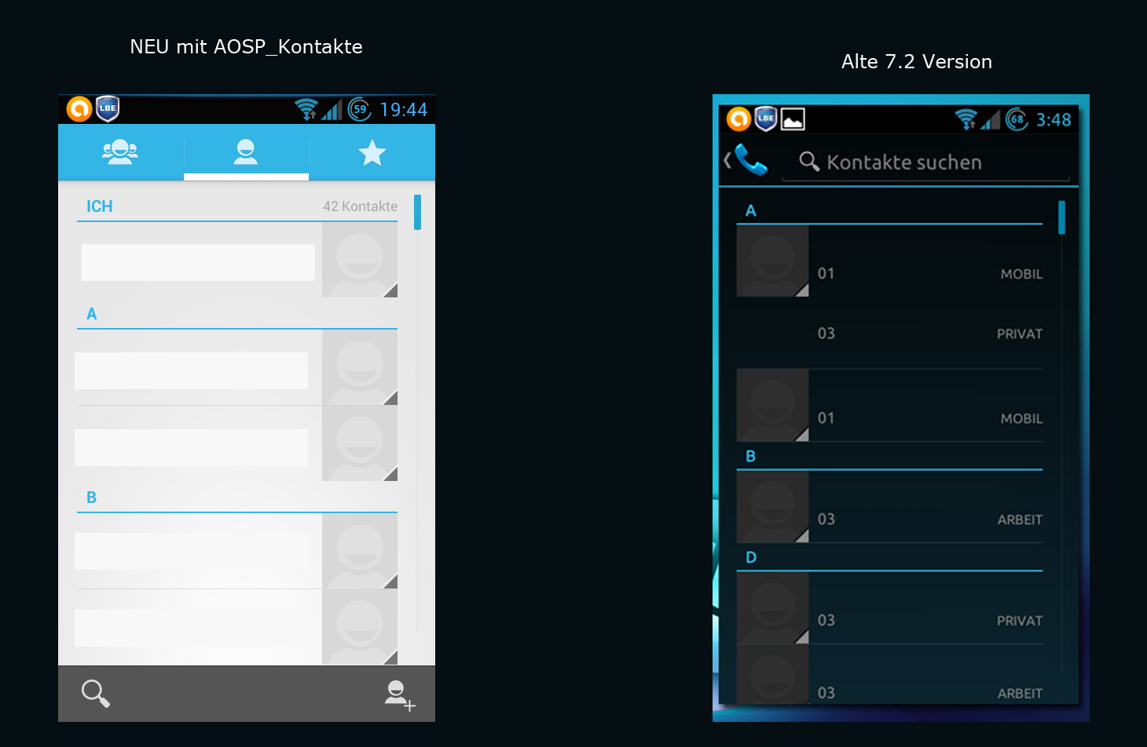The image size is (1147, 747).
Task: Select the bottom '03 ARBEIT' entry in section D
Action: (930, 693)
